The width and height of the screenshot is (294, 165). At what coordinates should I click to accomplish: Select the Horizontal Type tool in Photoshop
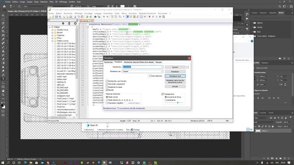click(3, 79)
